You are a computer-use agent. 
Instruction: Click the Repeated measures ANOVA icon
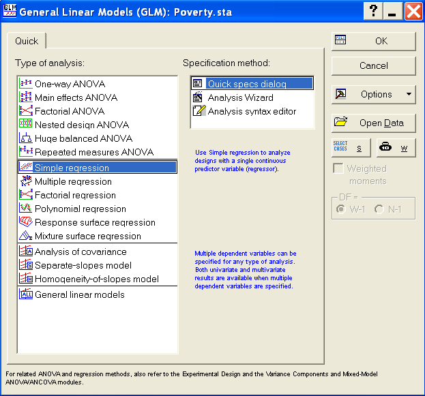point(26,152)
